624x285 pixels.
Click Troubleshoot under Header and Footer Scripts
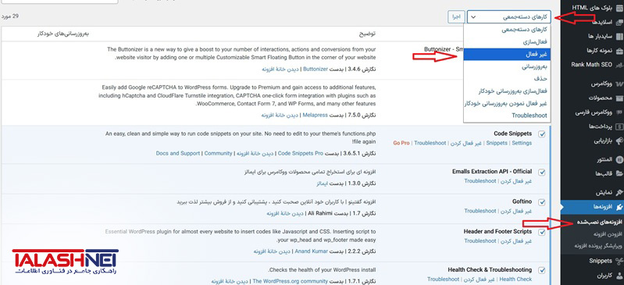(480, 240)
